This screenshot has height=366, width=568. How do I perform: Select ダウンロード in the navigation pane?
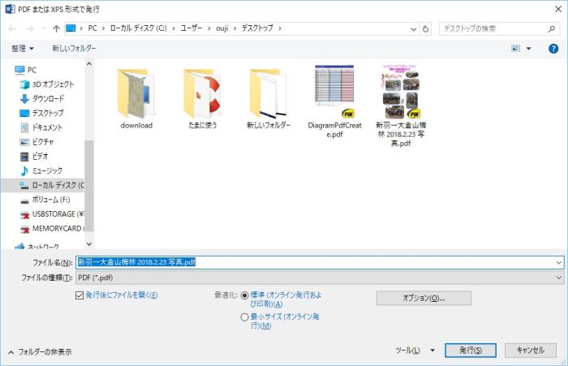coord(47,98)
